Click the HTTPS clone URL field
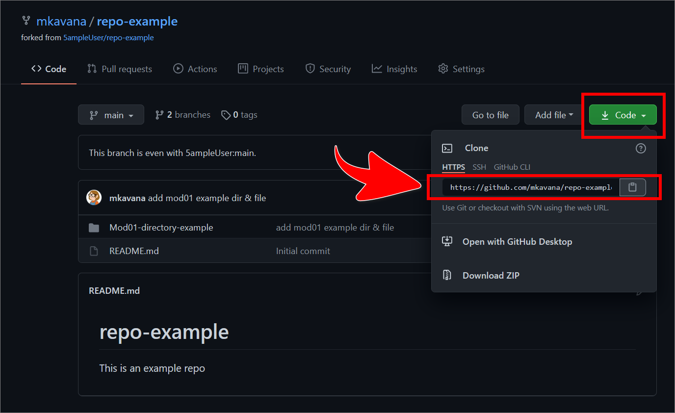Viewport: 675px width, 413px height. [x=531, y=187]
